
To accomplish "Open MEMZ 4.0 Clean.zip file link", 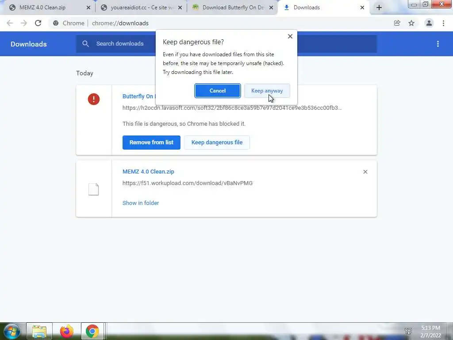I will click(148, 171).
